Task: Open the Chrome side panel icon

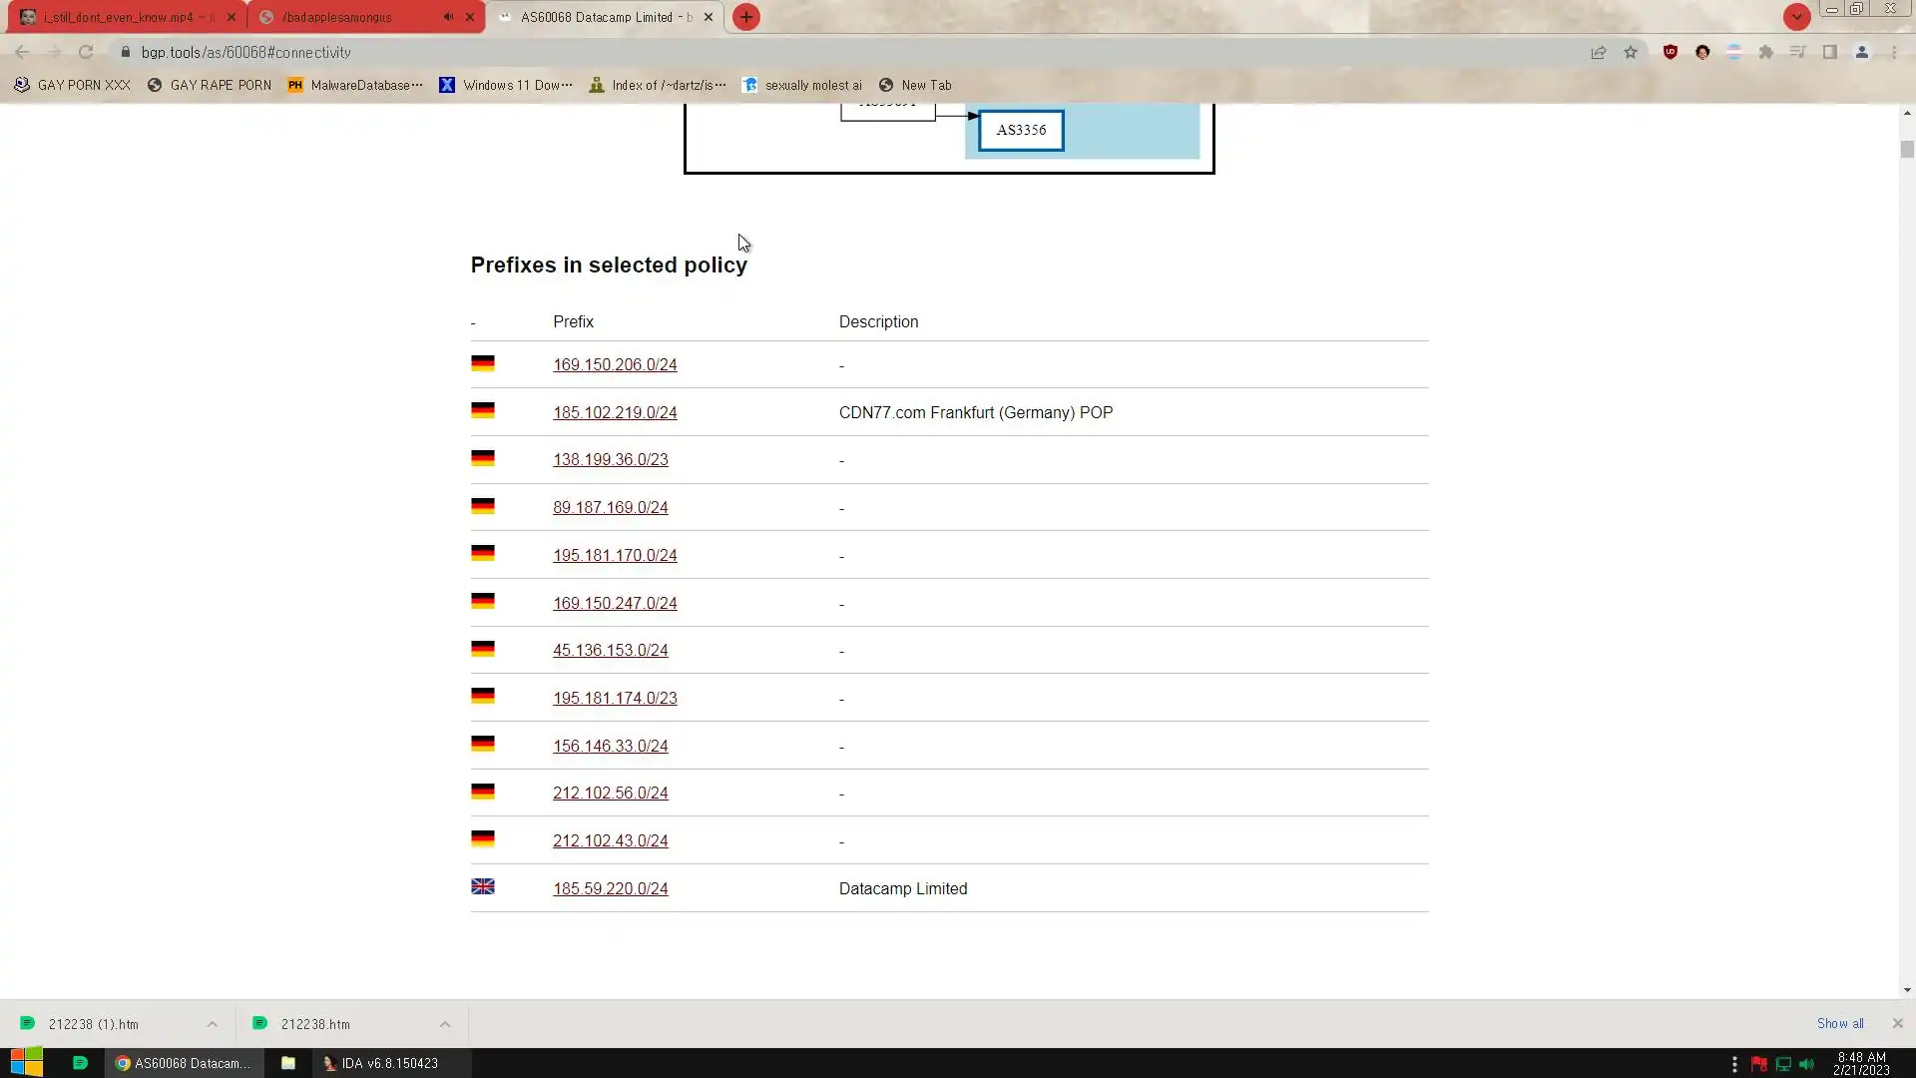Action: tap(1830, 52)
